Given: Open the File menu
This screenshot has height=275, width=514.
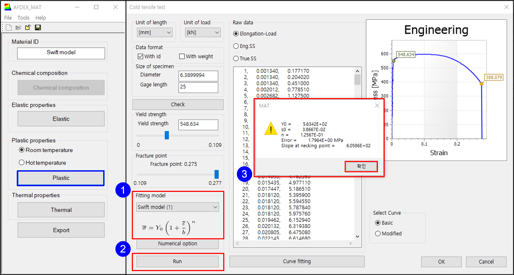Looking at the screenshot, I should tap(8, 18).
